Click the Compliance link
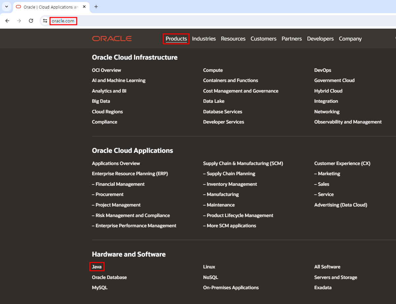 [x=104, y=122]
